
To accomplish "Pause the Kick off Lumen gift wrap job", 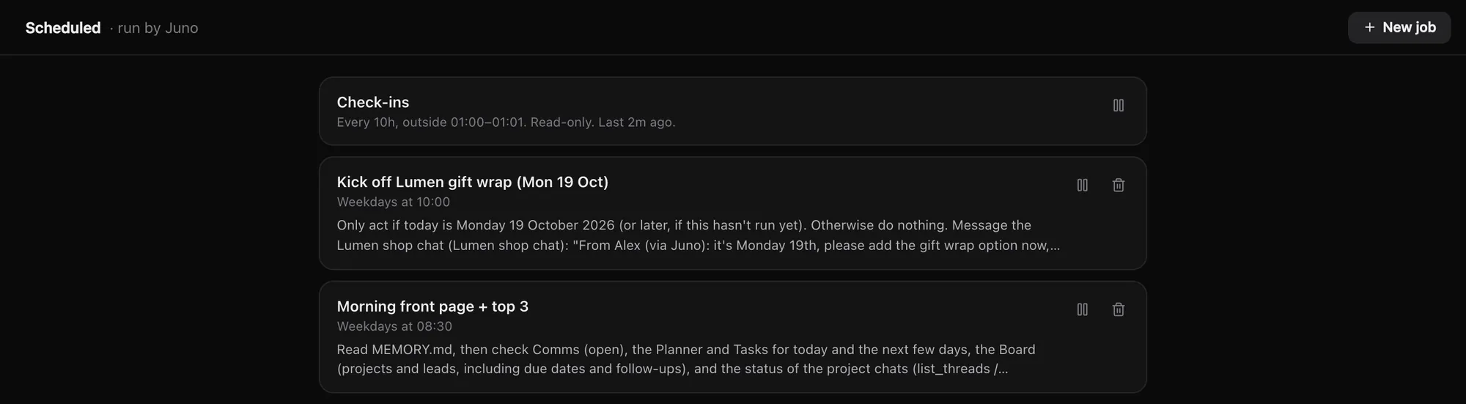I will [x=1082, y=186].
